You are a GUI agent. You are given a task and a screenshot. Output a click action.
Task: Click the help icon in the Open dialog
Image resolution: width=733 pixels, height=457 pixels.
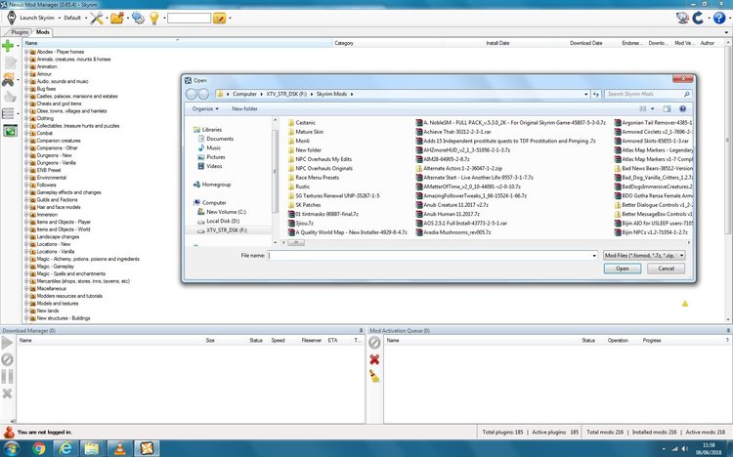pos(682,108)
